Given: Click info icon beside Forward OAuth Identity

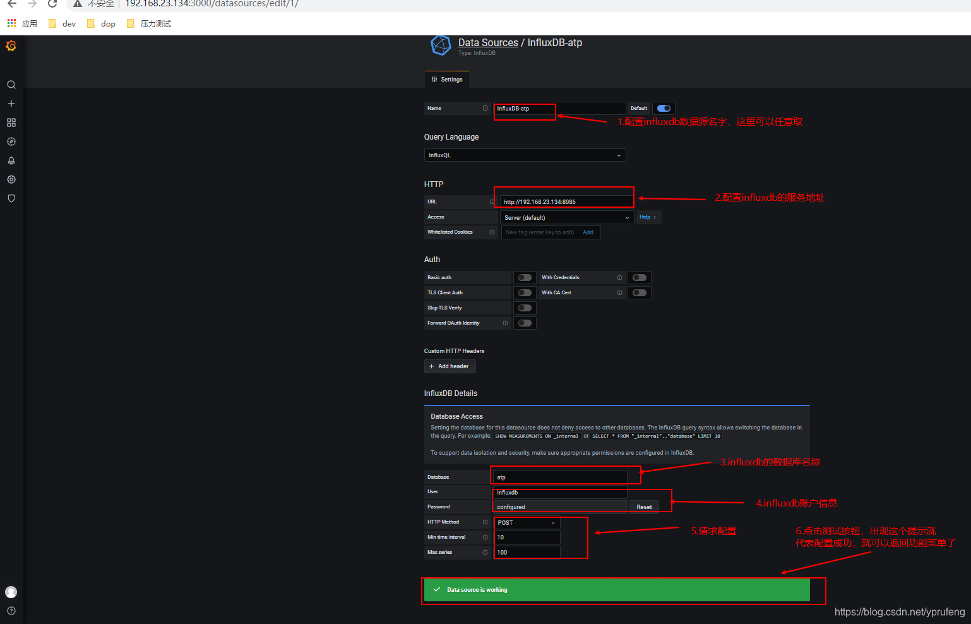Looking at the screenshot, I should pyautogui.click(x=505, y=323).
